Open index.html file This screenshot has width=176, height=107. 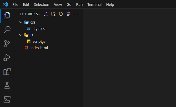coord(39,48)
